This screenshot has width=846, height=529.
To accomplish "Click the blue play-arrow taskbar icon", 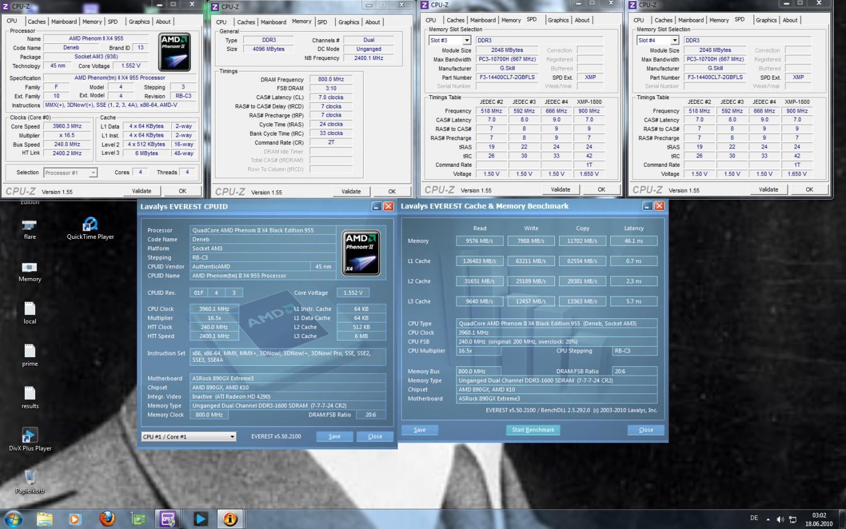I will pyautogui.click(x=199, y=519).
